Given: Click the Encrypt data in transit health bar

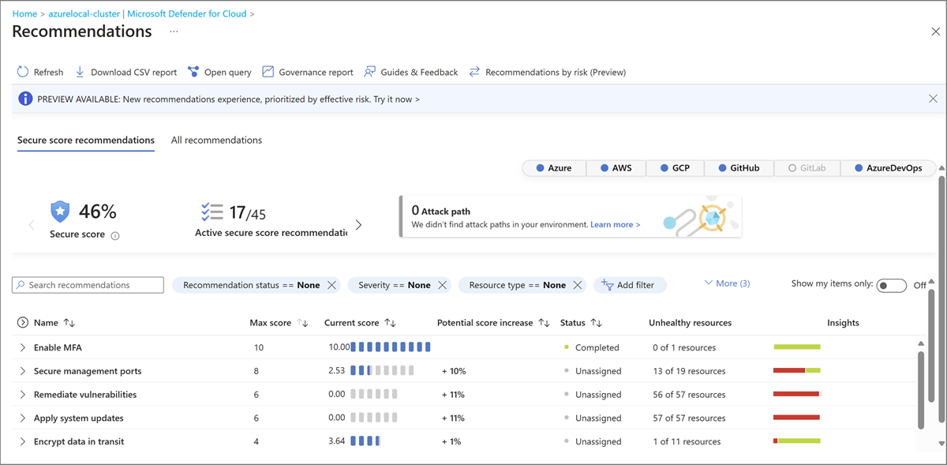Looking at the screenshot, I should [797, 441].
